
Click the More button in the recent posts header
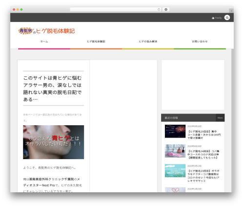220,118
